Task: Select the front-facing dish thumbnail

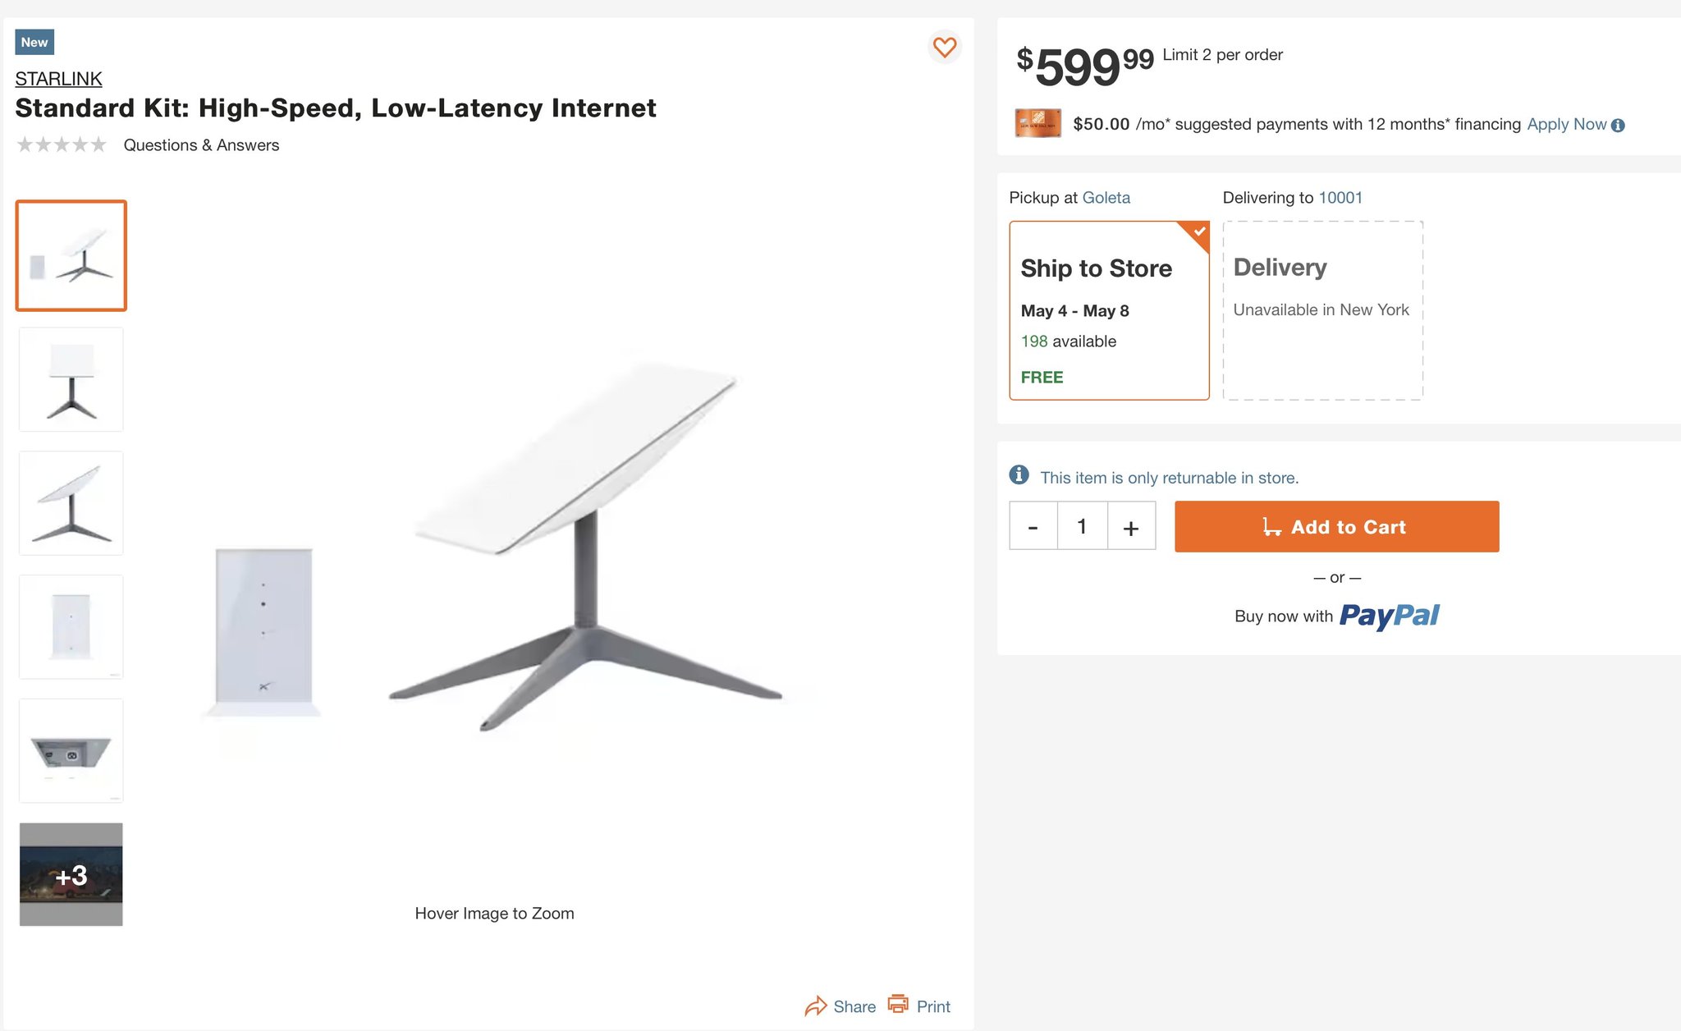Action: pyautogui.click(x=71, y=379)
